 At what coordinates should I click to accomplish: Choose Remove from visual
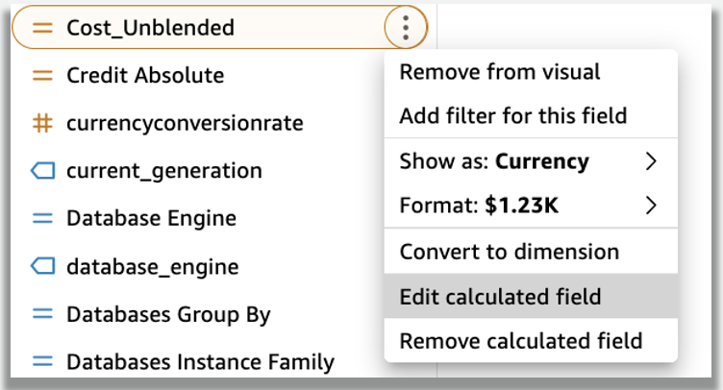(531, 72)
